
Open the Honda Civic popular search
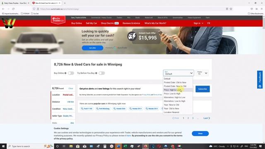coord(120,108)
